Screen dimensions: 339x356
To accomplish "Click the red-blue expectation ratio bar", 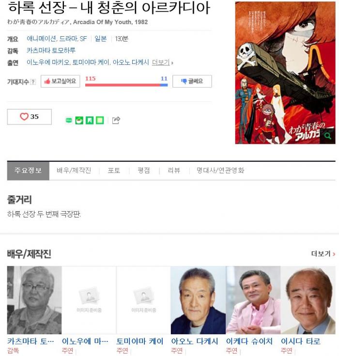I will [126, 85].
